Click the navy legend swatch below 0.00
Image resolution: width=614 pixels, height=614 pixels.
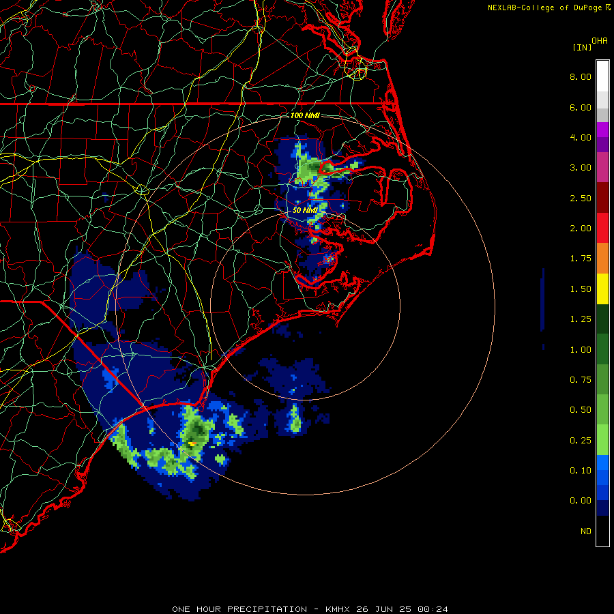[602, 508]
